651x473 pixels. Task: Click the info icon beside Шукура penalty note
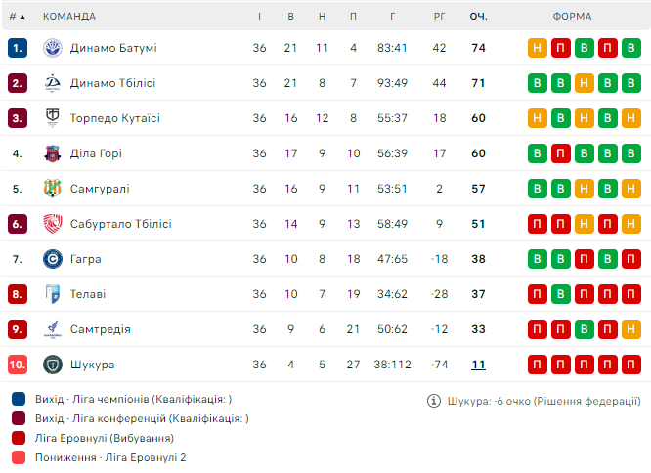[434, 401]
